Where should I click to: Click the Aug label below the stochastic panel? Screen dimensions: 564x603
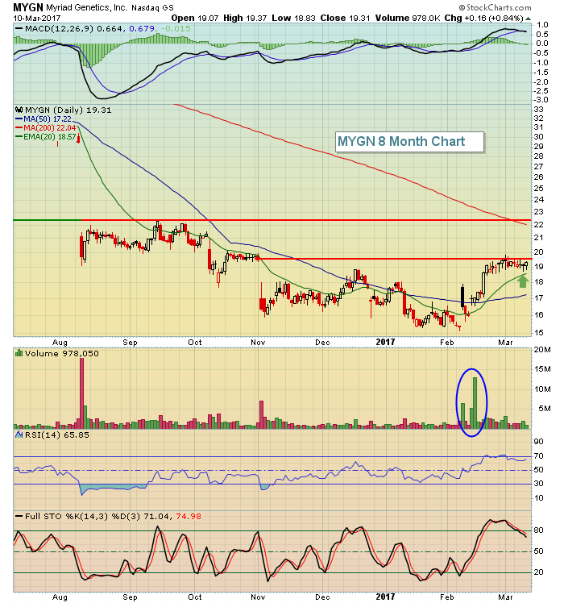(60, 597)
